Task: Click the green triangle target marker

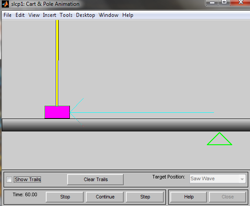Action: [219, 139]
